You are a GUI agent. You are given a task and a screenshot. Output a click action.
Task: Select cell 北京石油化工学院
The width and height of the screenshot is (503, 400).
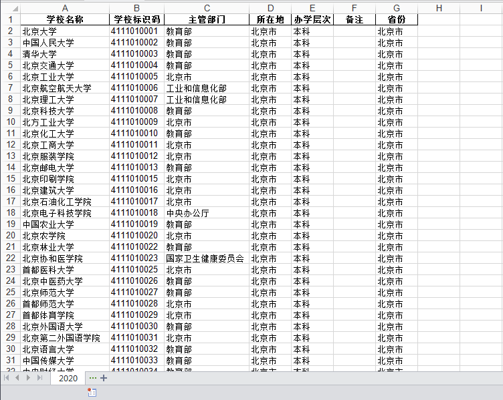[65, 202]
